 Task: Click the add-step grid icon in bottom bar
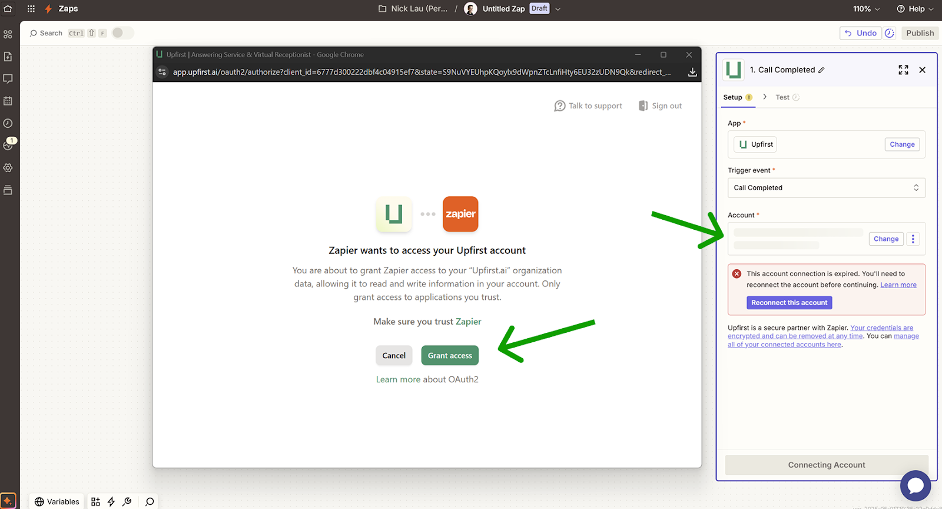point(95,502)
